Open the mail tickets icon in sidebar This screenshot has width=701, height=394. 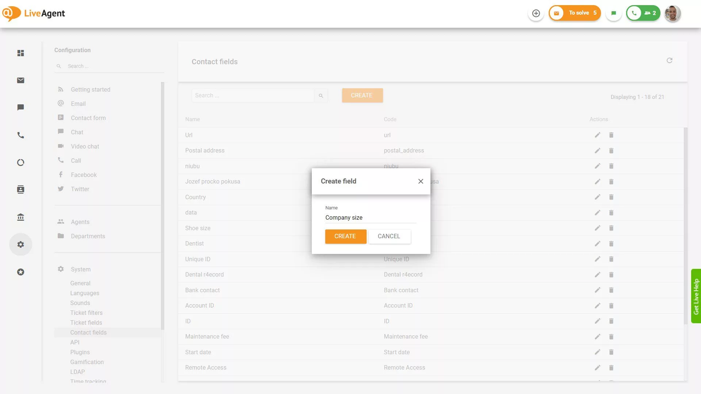point(20,80)
